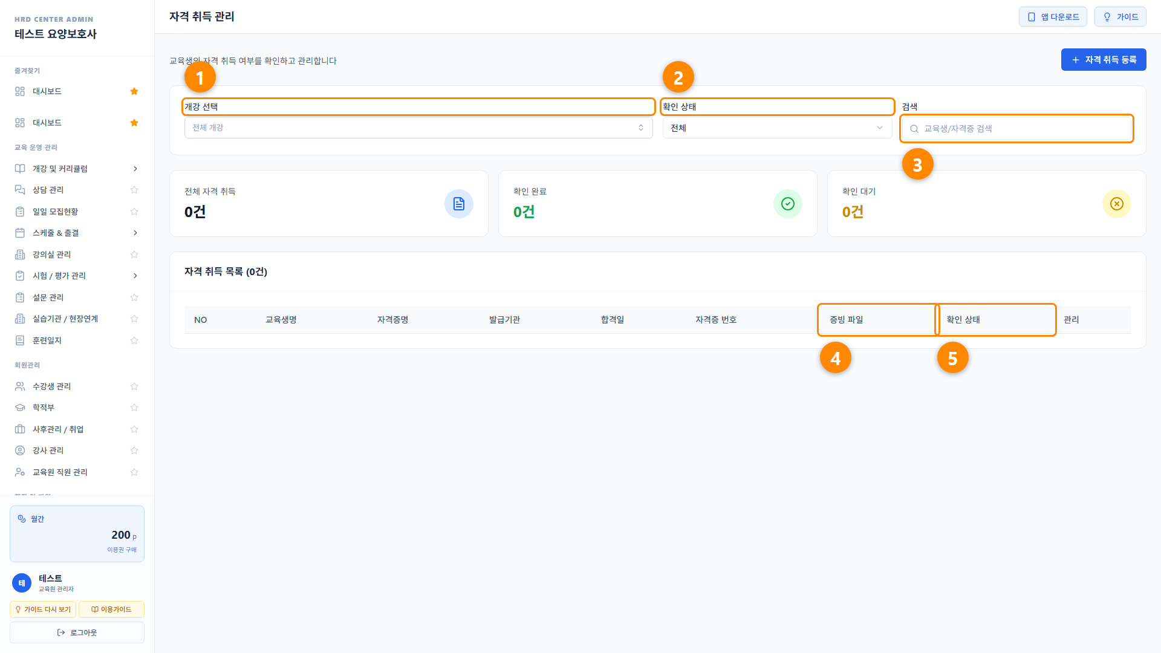Click the 교육원 직원 관리 user-cog icon

(x=20, y=472)
